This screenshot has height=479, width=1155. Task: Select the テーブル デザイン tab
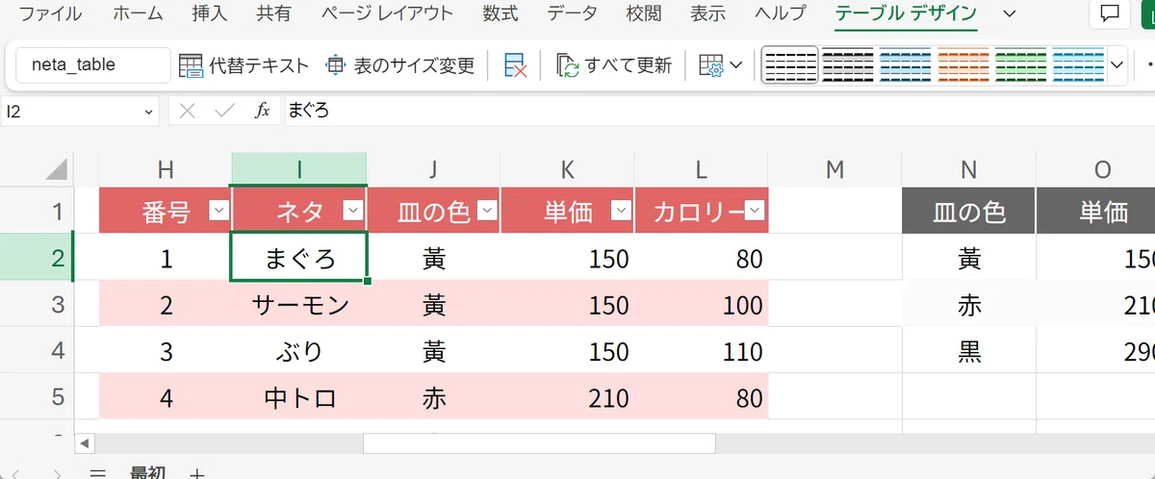[906, 14]
